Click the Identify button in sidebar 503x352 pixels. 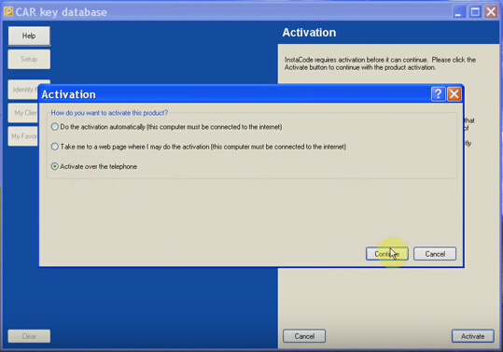pyautogui.click(x=23, y=90)
